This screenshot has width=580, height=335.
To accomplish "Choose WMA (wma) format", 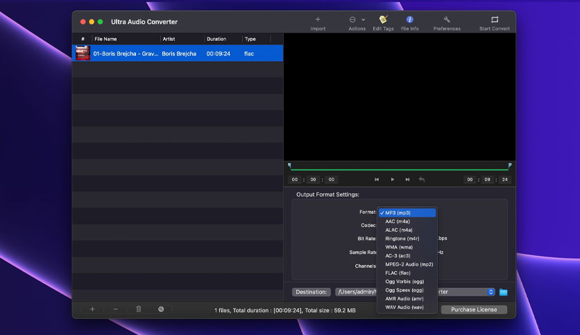I will tap(407, 247).
